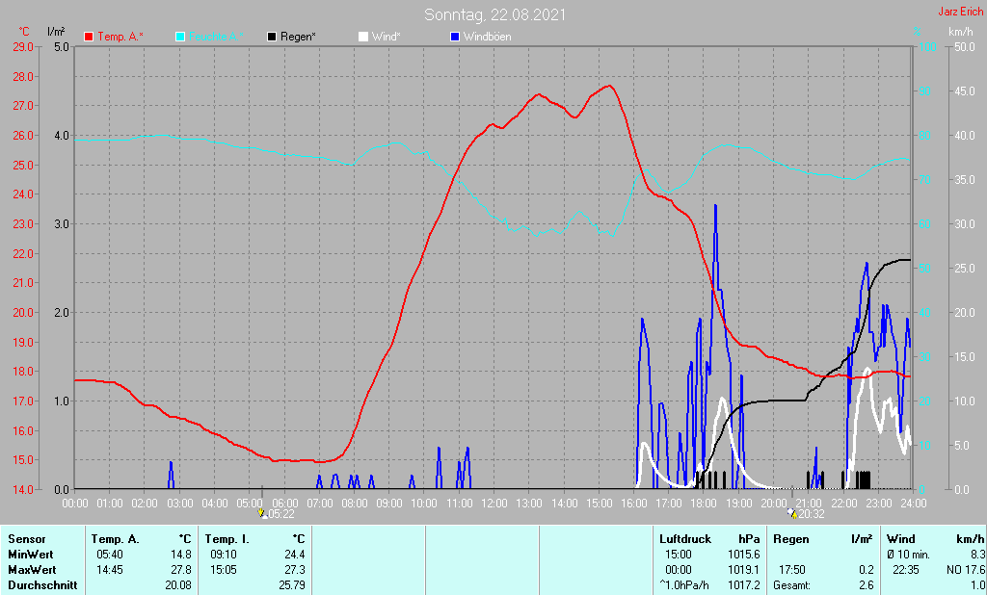Viewport: 987px width, 595px height.
Task: Click the cyan '%' axis unit label
Action: (x=918, y=32)
